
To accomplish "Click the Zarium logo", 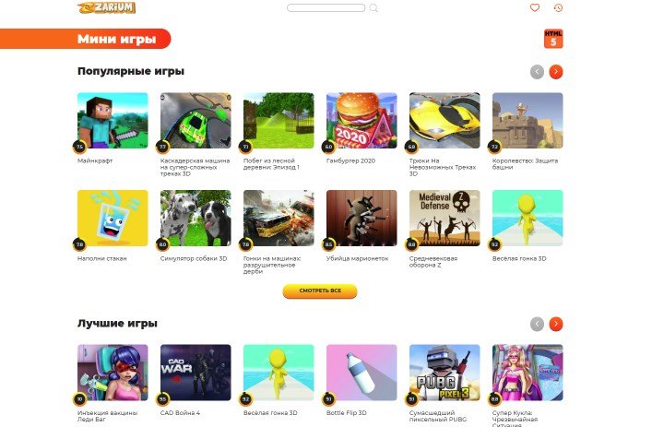I will (x=106, y=7).
